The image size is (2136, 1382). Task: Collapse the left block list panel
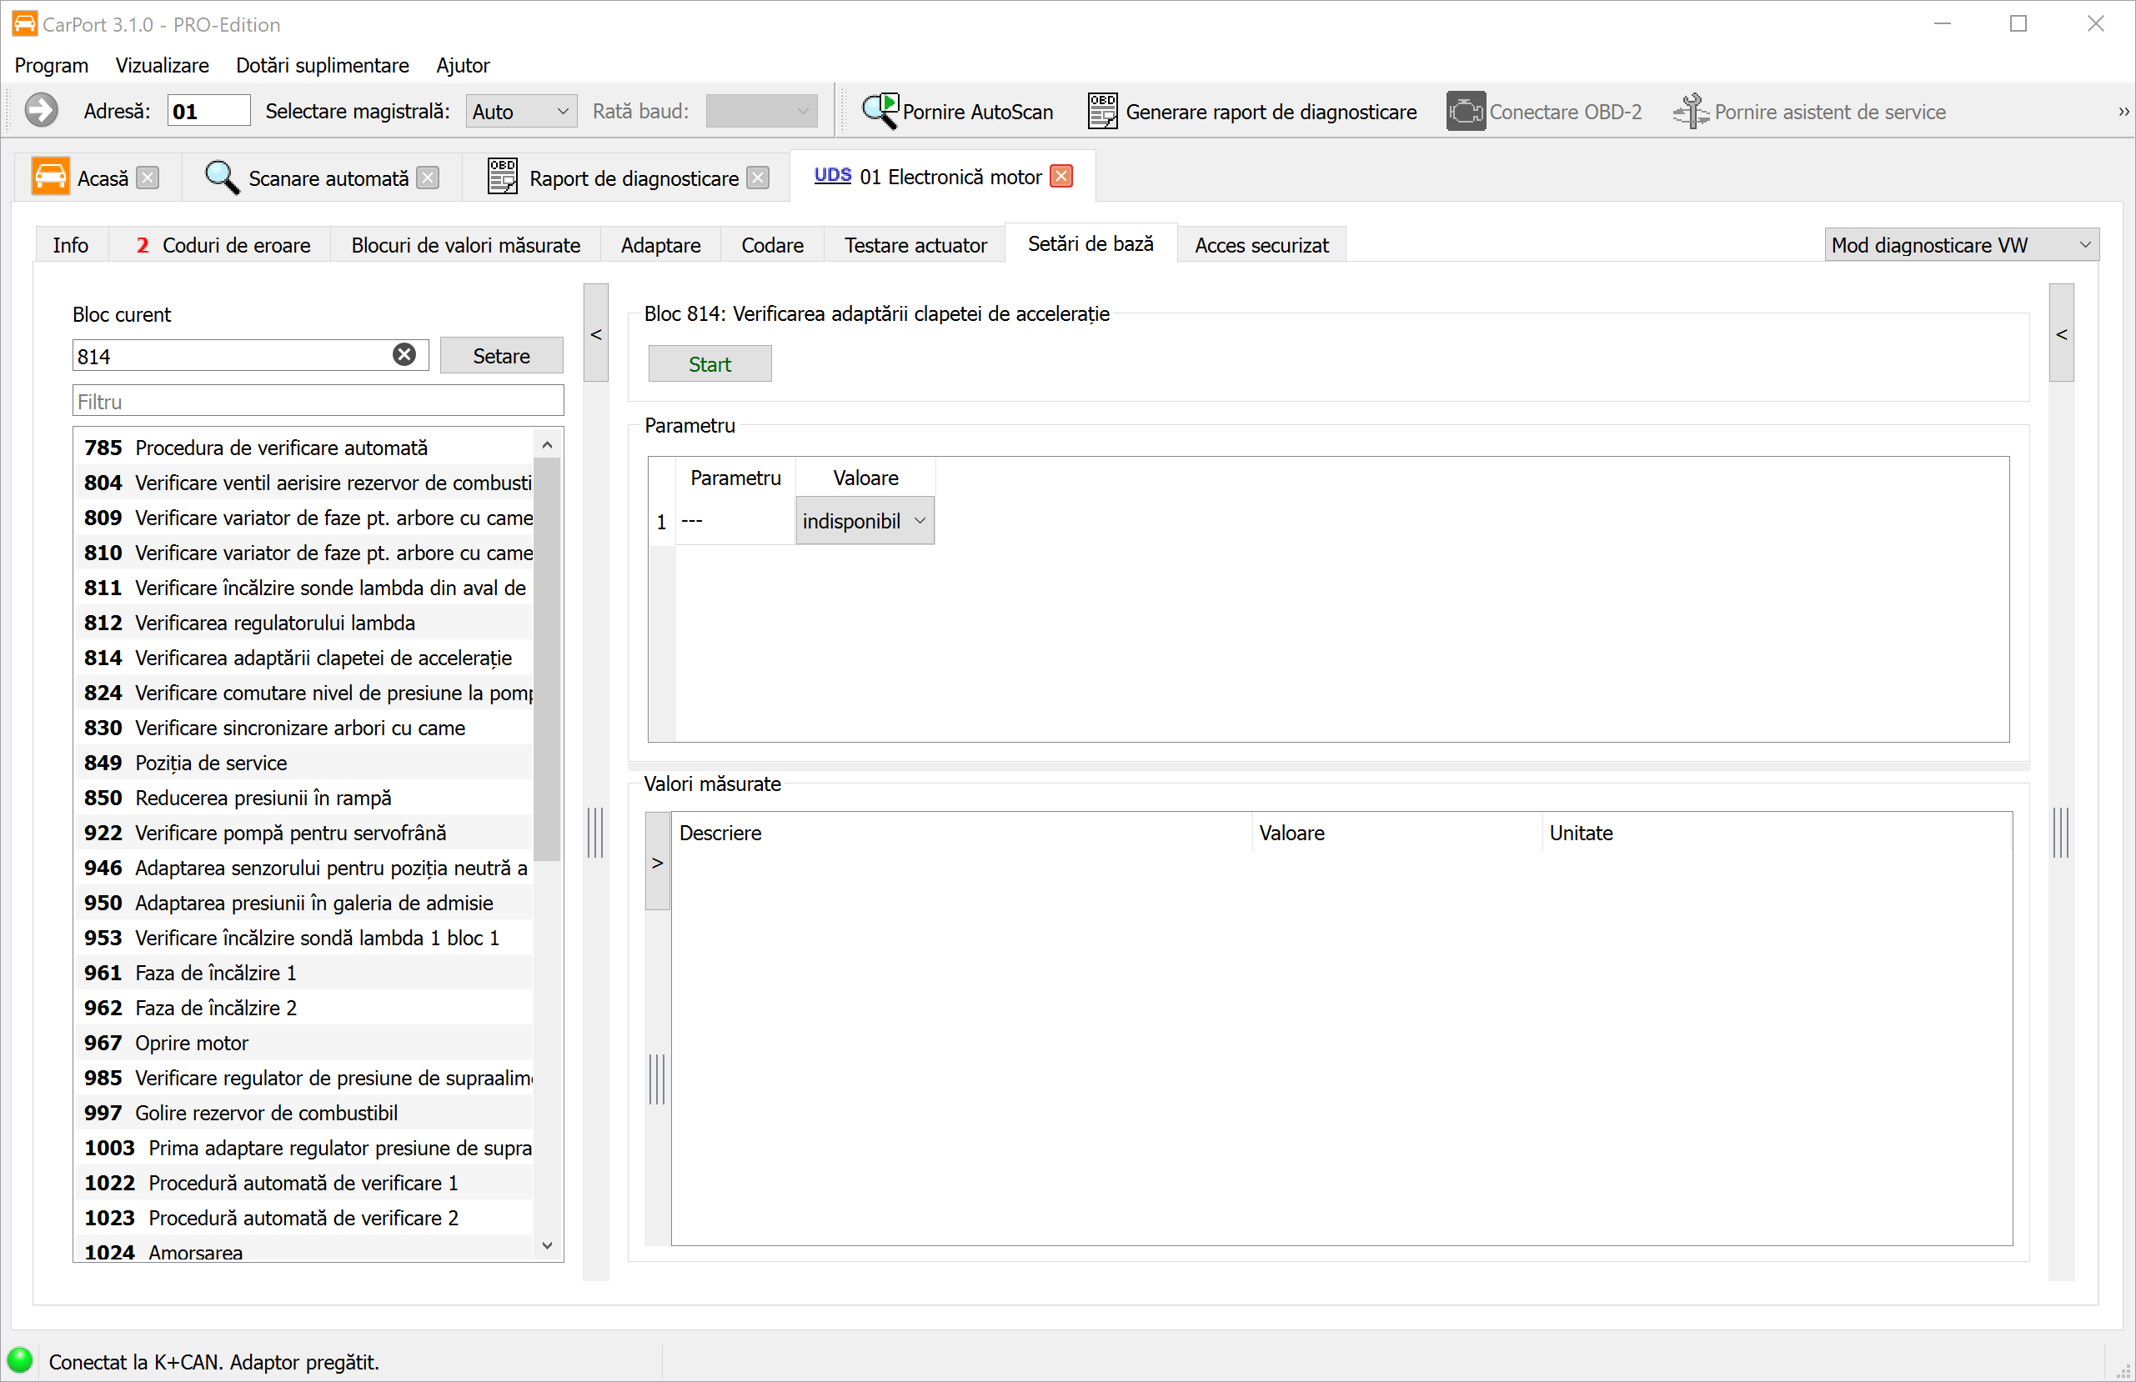click(x=596, y=334)
